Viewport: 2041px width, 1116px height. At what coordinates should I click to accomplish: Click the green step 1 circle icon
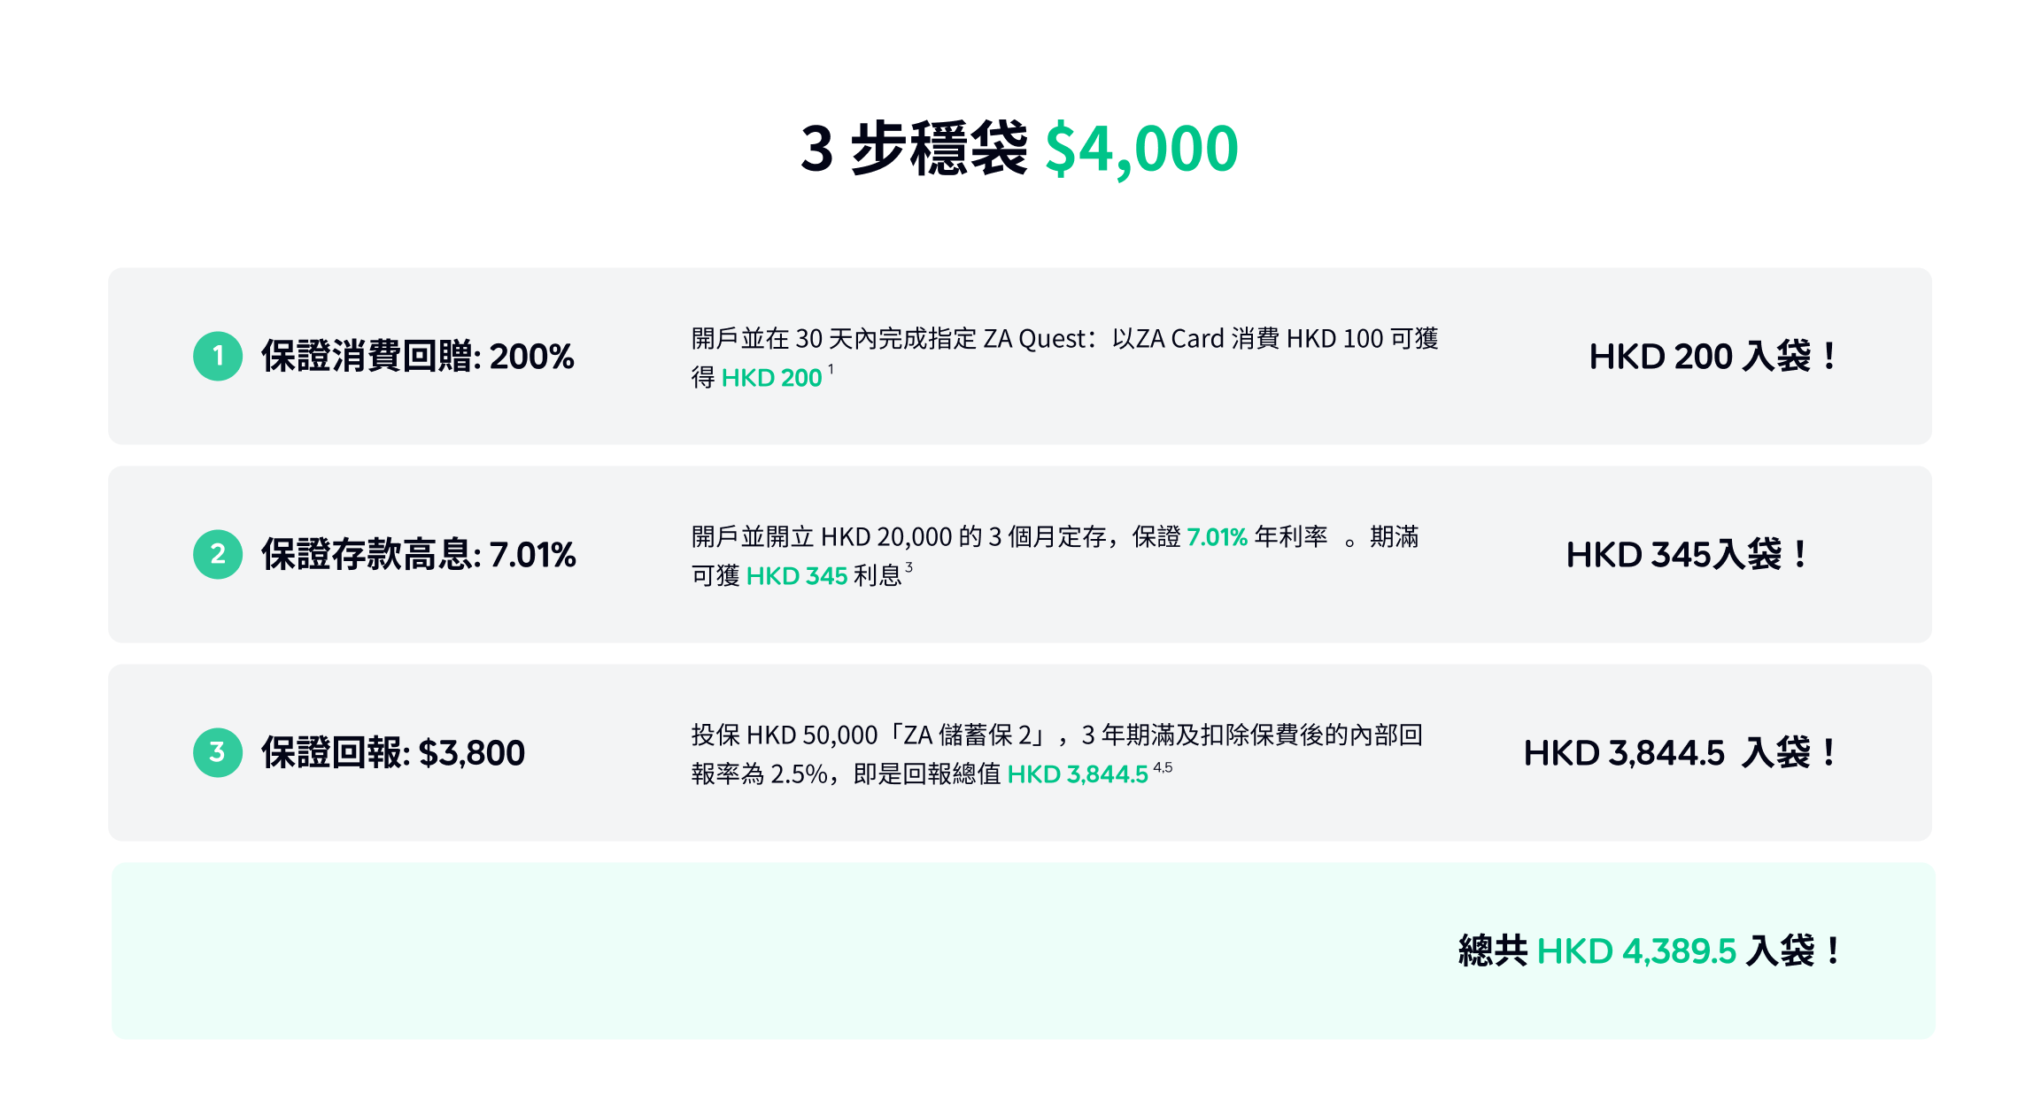218,356
